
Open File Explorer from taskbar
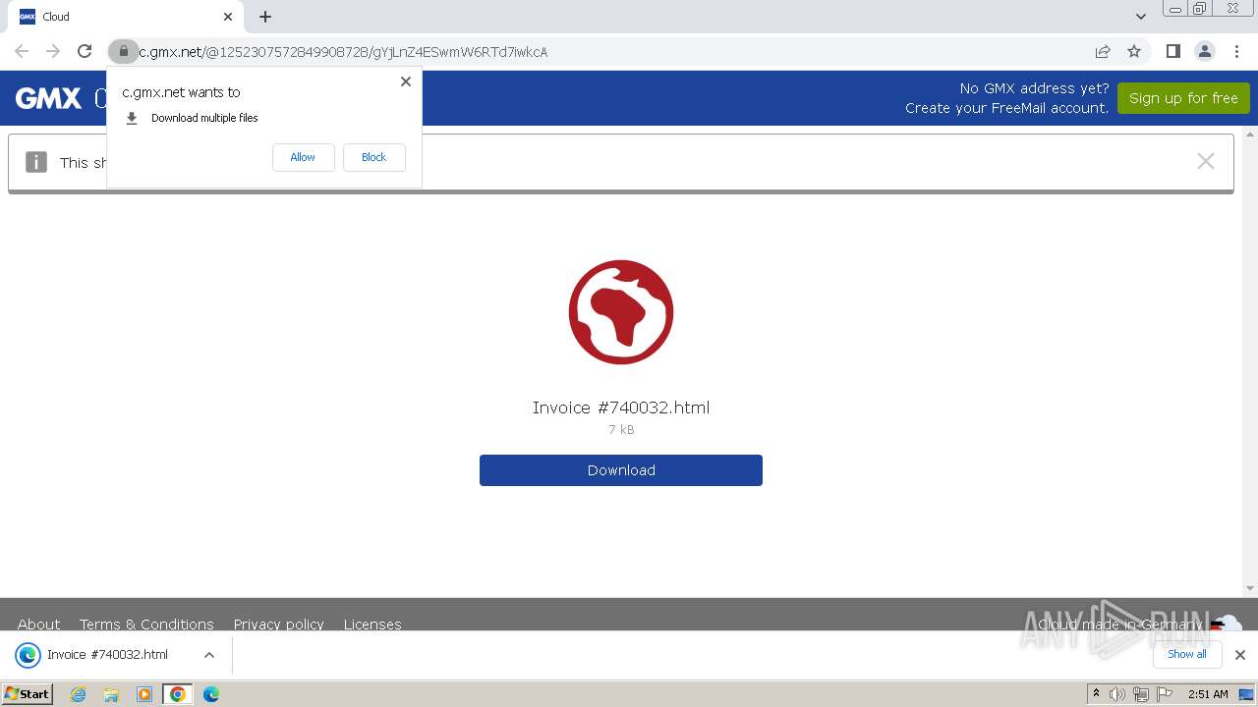(111, 694)
